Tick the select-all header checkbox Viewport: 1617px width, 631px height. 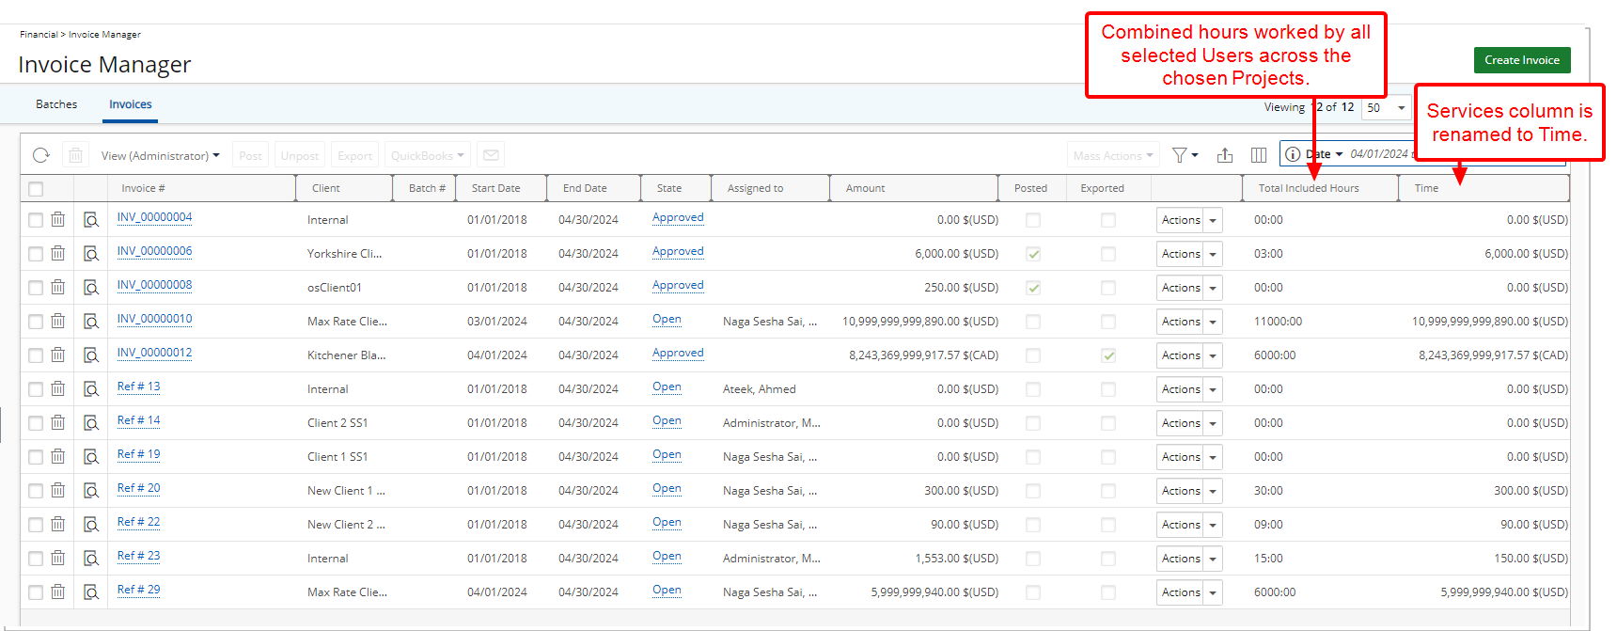pyautogui.click(x=36, y=189)
